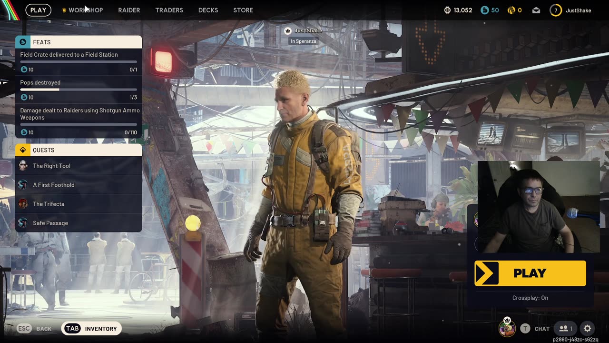Select the Field Crate delivered feat
This screenshot has width=609, height=343.
point(79,62)
